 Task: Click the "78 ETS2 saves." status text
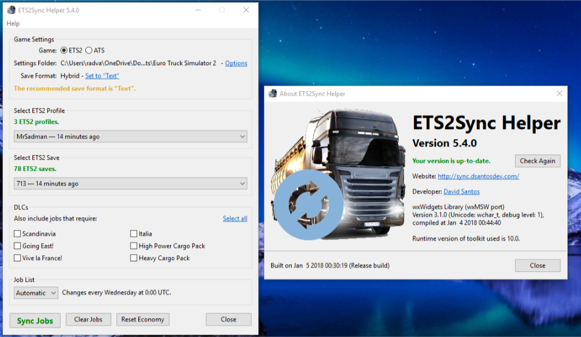tap(35, 168)
